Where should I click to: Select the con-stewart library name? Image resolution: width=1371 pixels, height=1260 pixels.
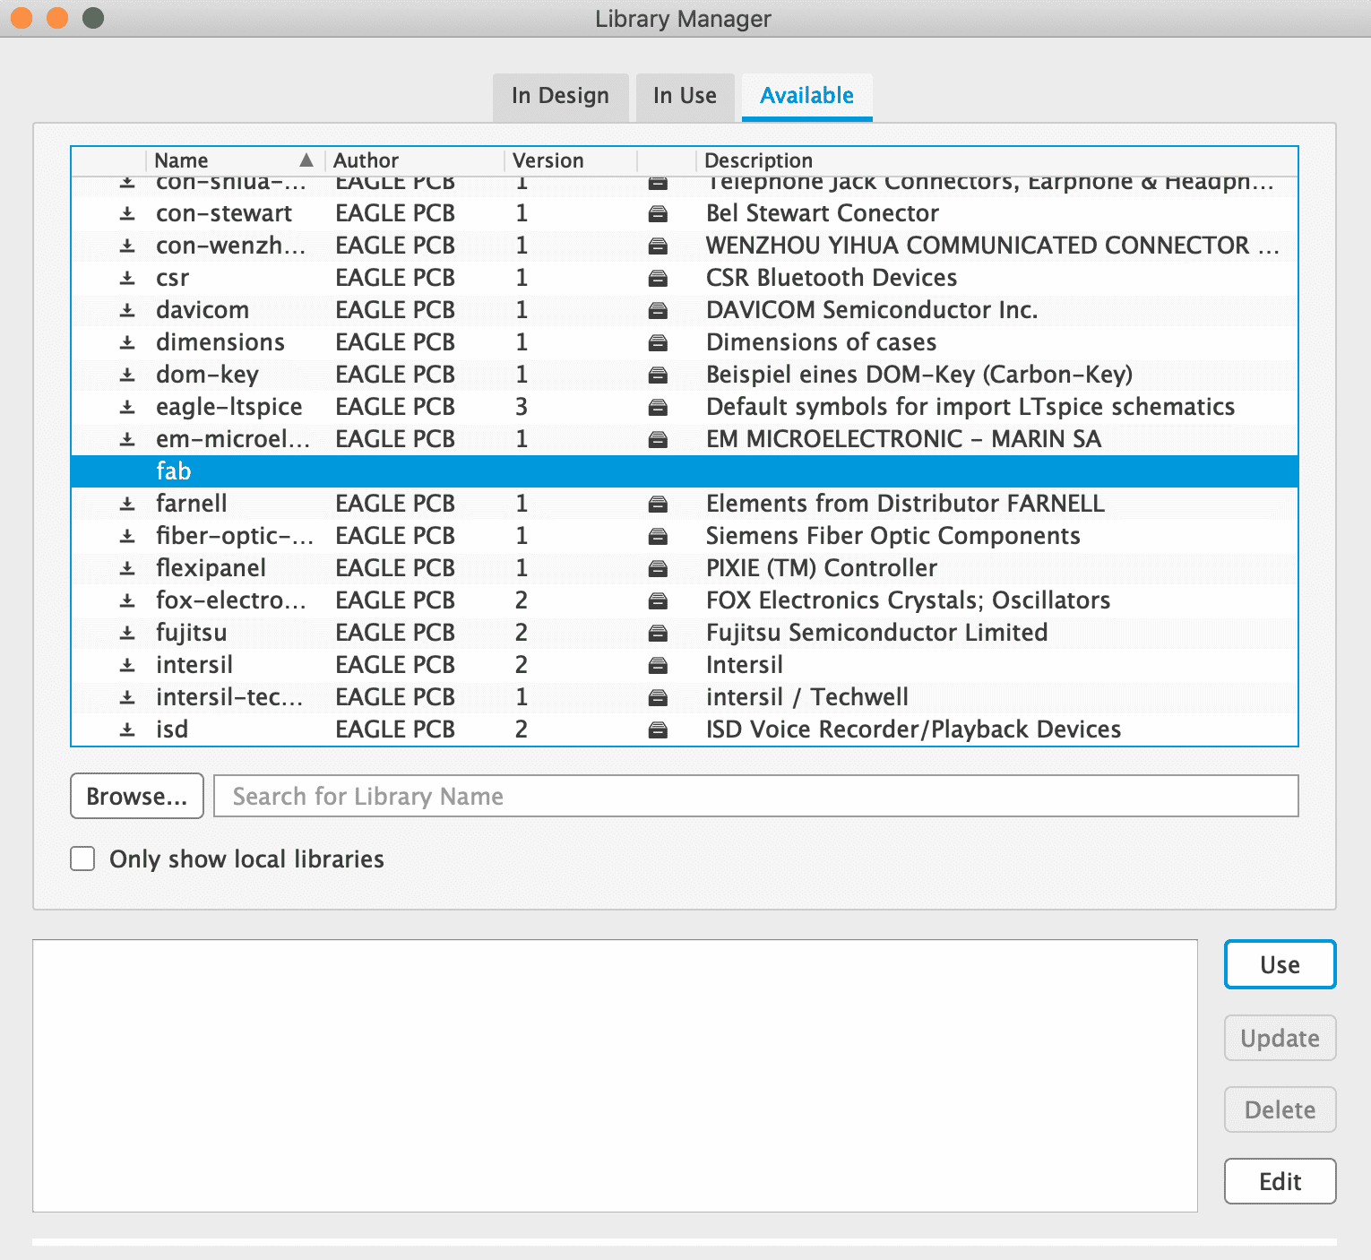tap(224, 213)
